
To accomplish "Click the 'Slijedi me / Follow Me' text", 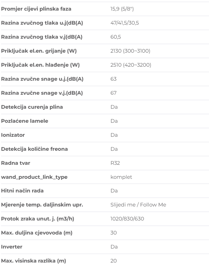I will (138, 205).
